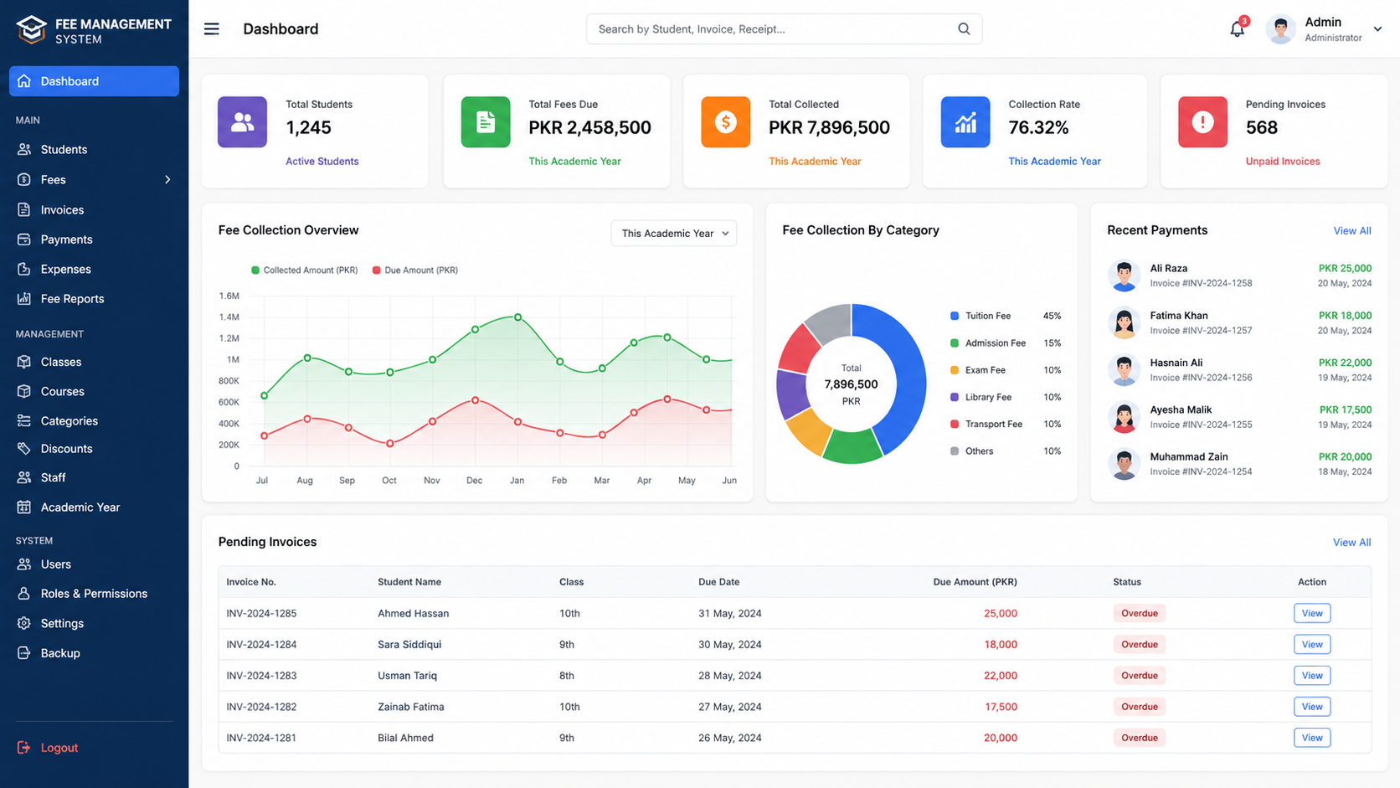Click student name Sara Siddiqui

pos(409,644)
